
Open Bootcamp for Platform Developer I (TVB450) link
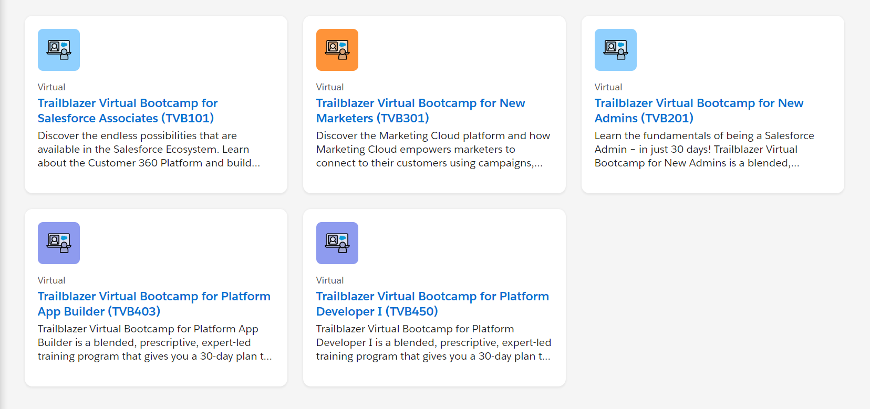coord(432,304)
